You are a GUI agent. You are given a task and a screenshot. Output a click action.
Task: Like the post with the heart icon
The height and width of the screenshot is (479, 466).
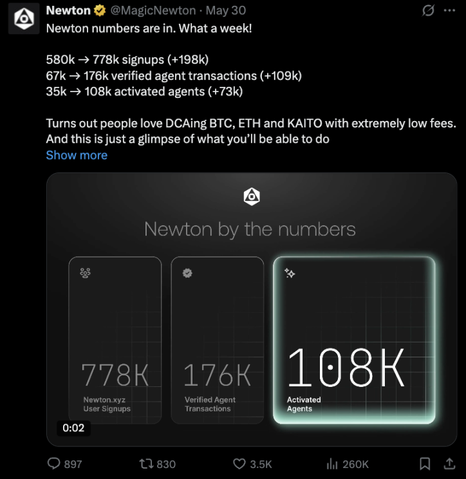(x=239, y=464)
